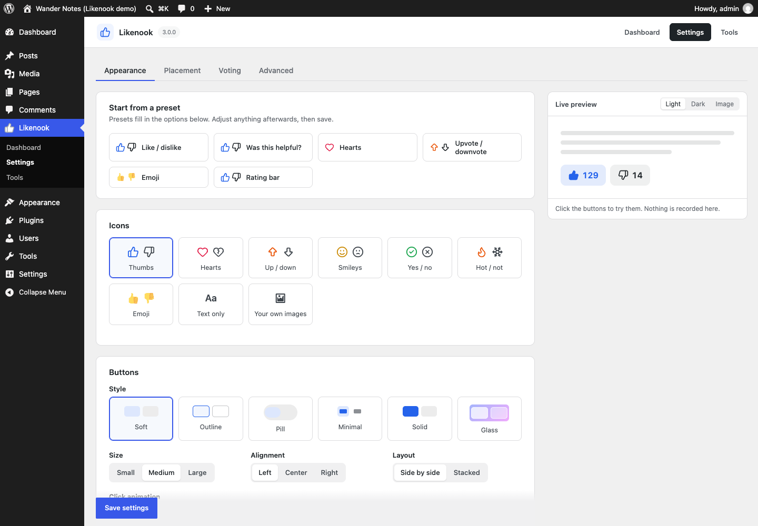
Task: Open Users in the sidebar
Action: pyautogui.click(x=42, y=238)
